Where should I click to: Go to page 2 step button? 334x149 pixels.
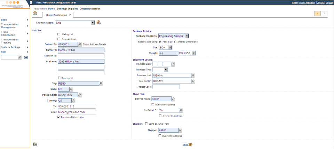(x=324, y=14)
